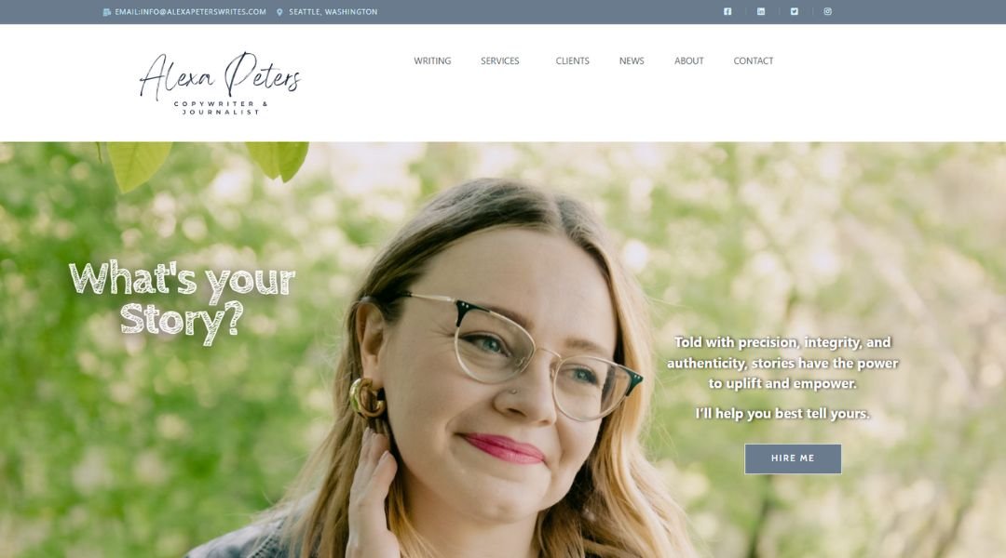Click the Alexa Peters signature logo

[220, 84]
